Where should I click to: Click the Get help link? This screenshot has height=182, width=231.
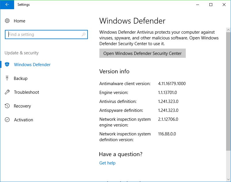coord(107,163)
